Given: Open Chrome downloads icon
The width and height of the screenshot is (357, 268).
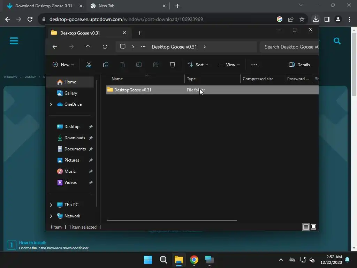Looking at the screenshot, I should click(316, 19).
